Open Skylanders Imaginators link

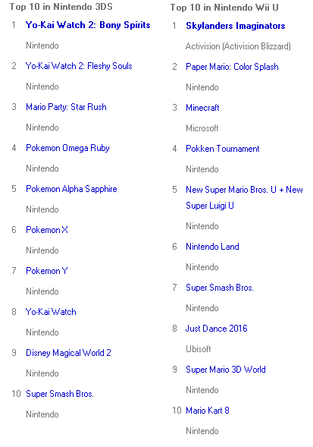(235, 26)
